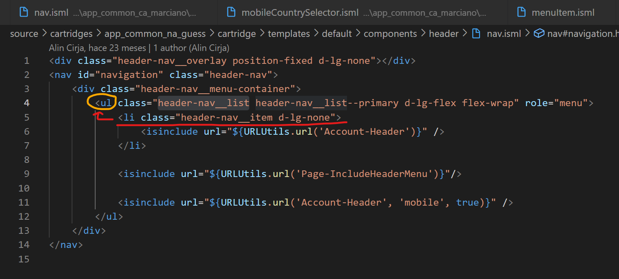Expand the default folder breadcrumb

click(x=336, y=33)
